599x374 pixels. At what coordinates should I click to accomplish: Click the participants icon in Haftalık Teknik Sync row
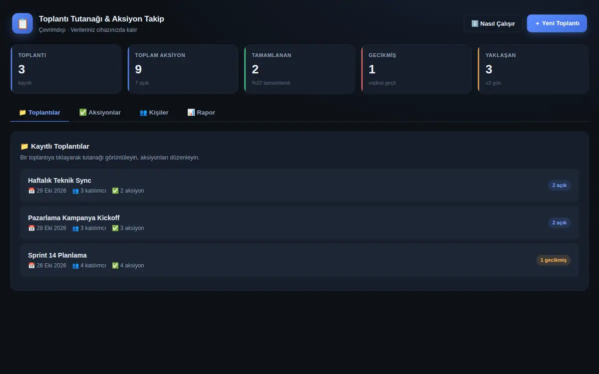(75, 191)
